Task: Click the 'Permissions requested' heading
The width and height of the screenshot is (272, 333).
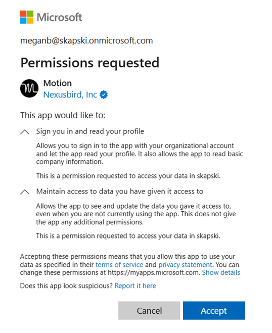Action: (x=90, y=63)
